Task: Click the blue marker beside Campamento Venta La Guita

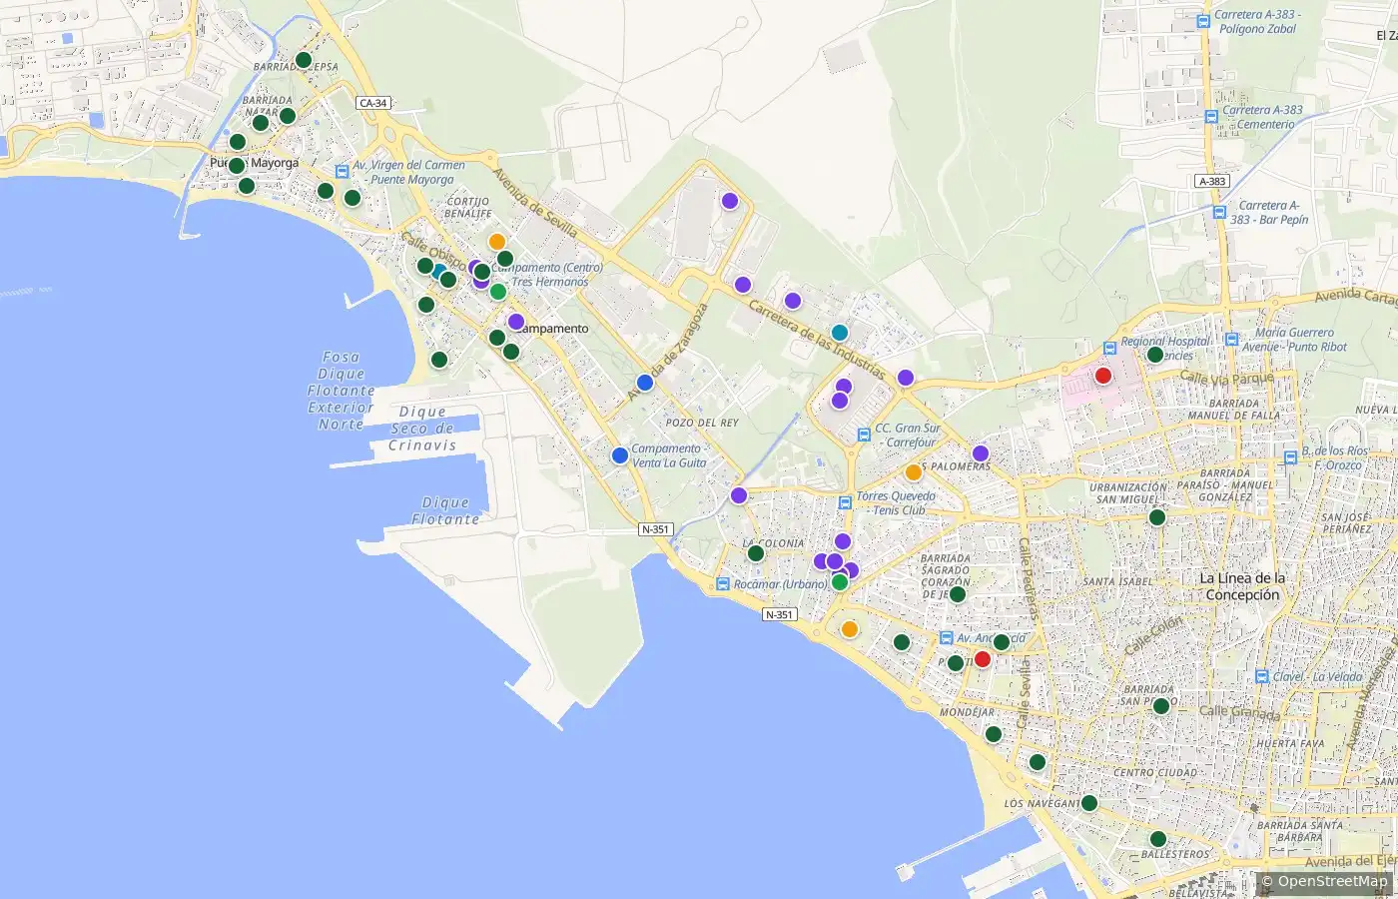Action: 620,455
